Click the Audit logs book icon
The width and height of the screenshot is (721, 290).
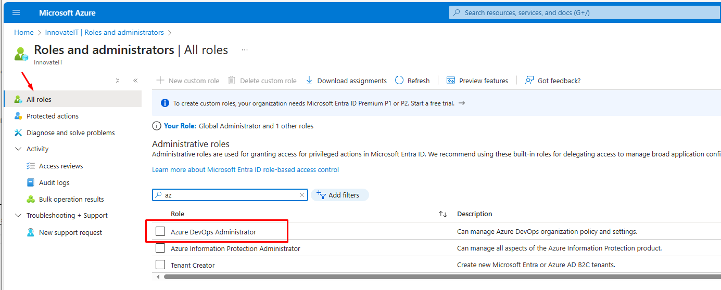[30, 182]
